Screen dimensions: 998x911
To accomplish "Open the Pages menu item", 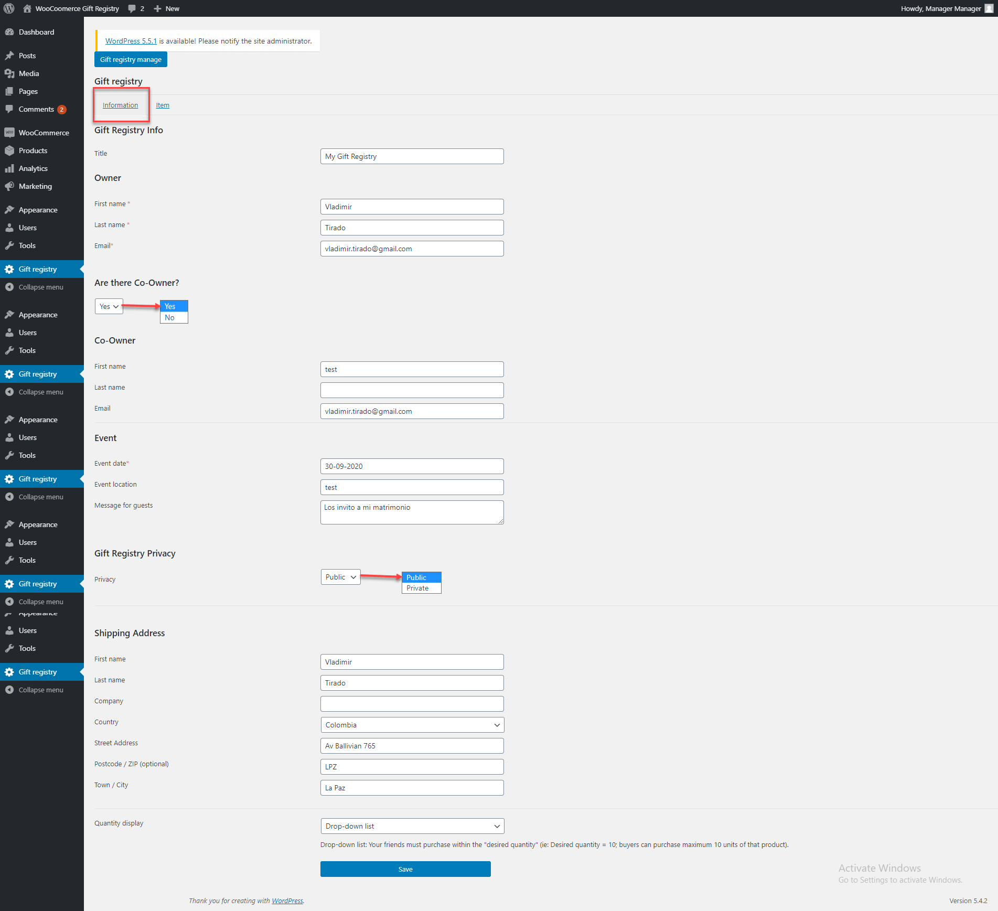I will [28, 91].
